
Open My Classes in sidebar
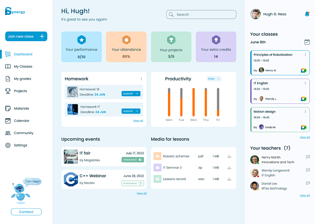click(x=19, y=67)
